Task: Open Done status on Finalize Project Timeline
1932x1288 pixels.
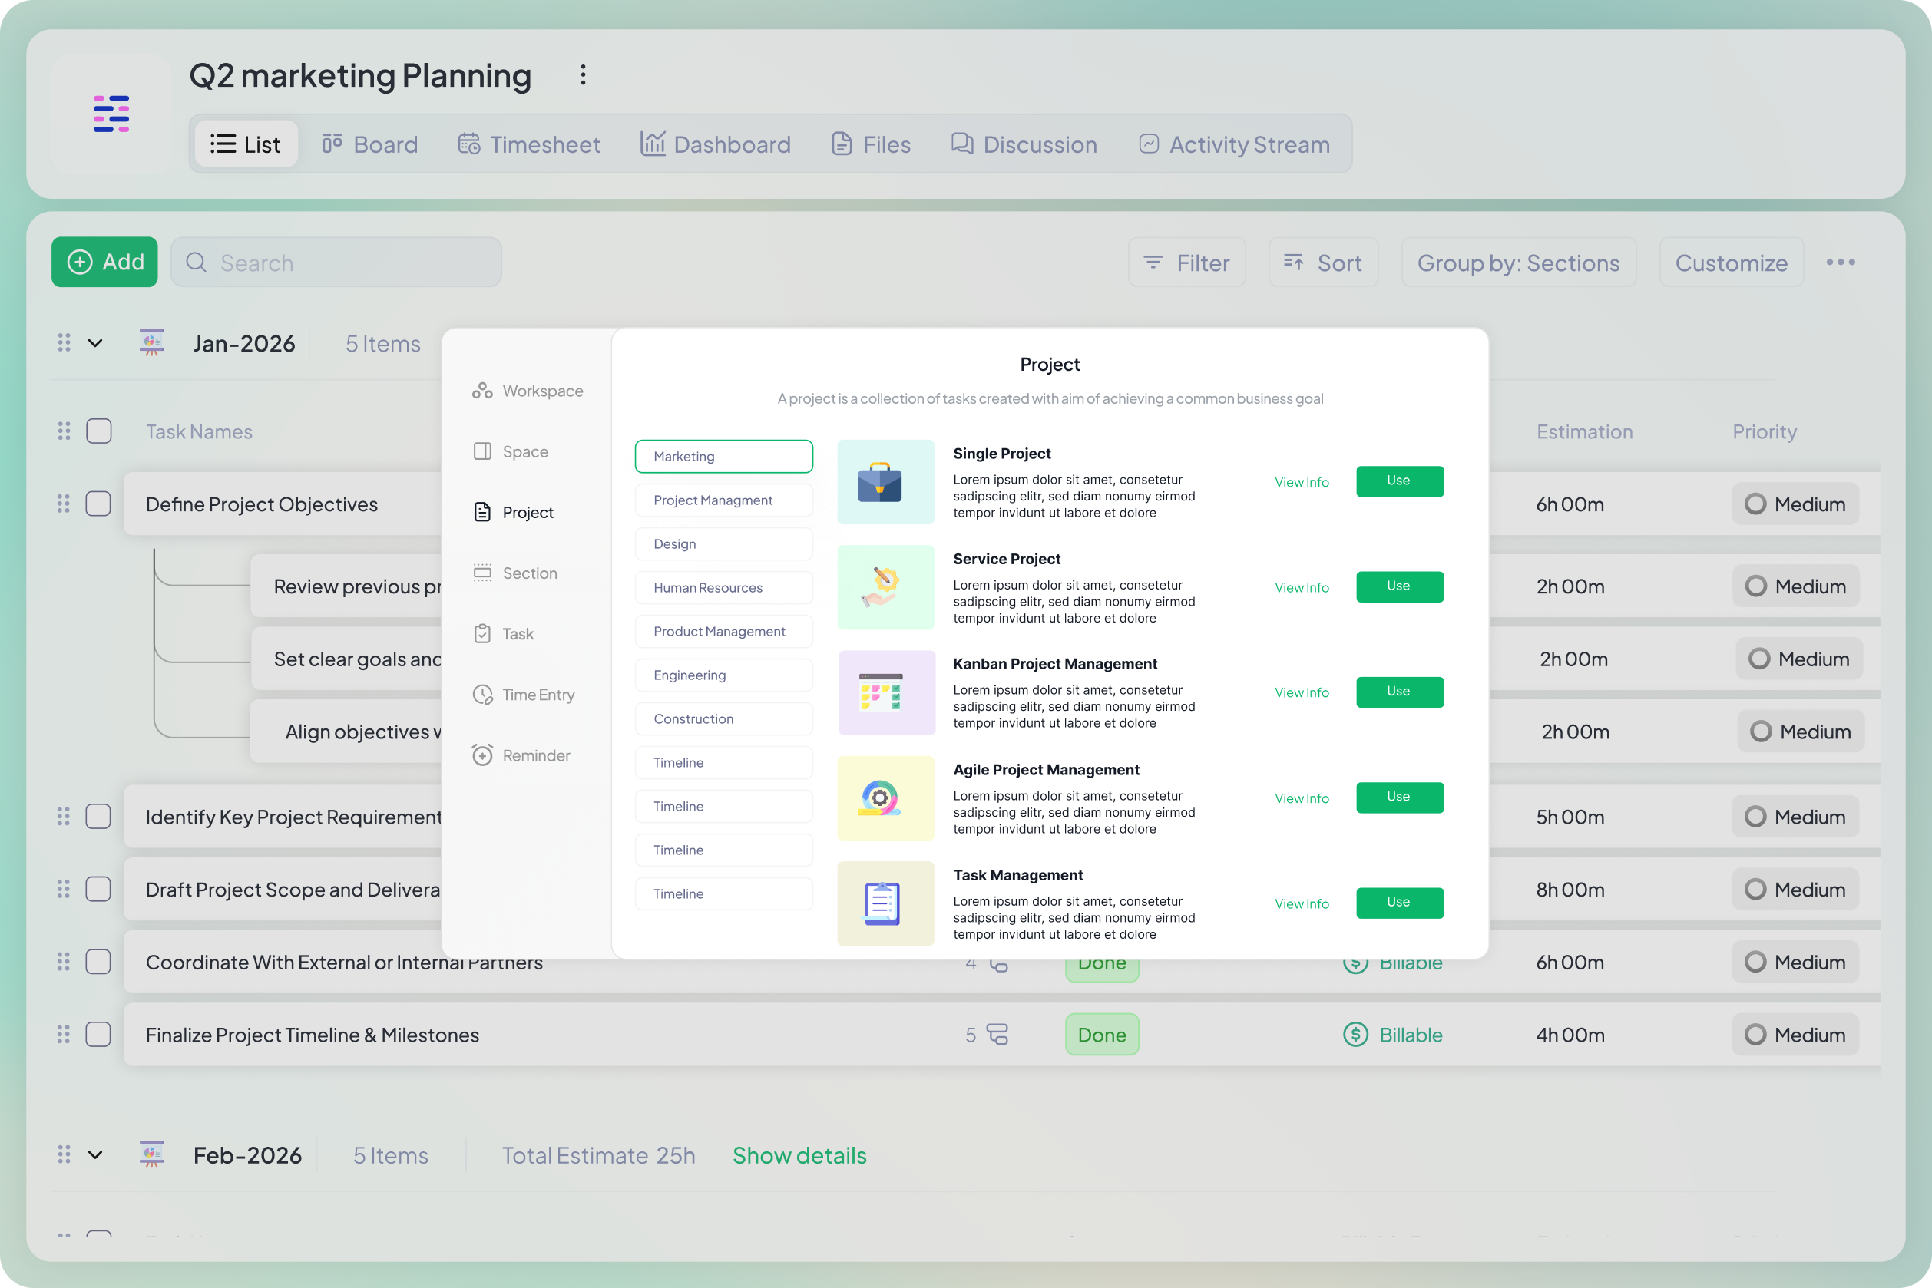Action: pyautogui.click(x=1101, y=1034)
